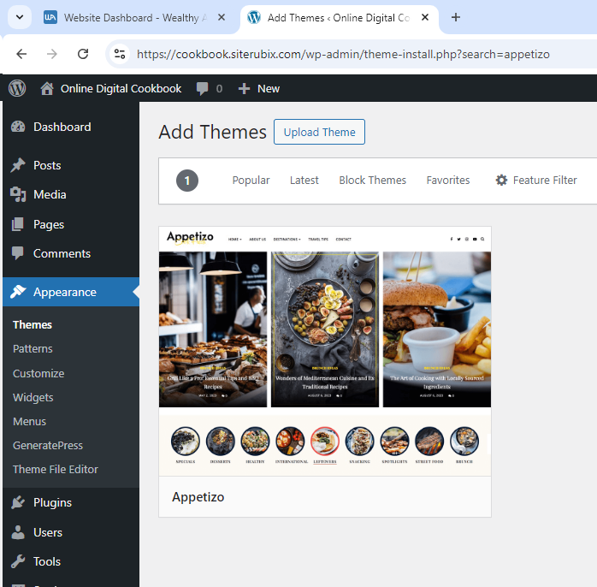Open the site information icon in address bar
Viewport: 597px width, 587px height.
coord(120,54)
